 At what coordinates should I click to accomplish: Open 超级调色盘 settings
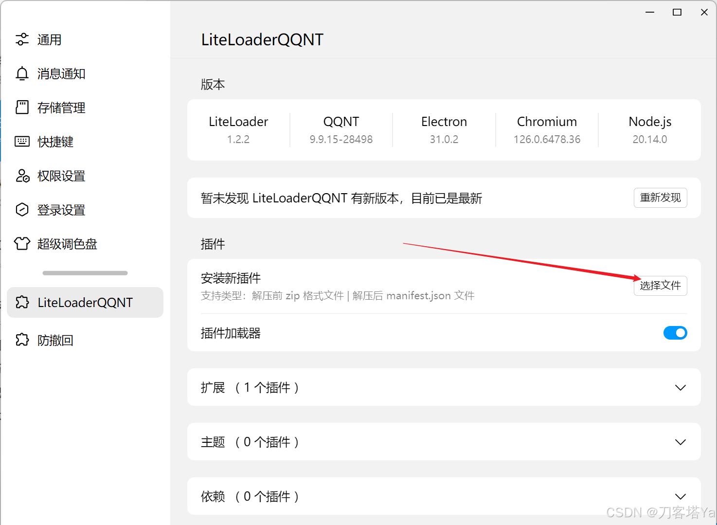coord(85,244)
